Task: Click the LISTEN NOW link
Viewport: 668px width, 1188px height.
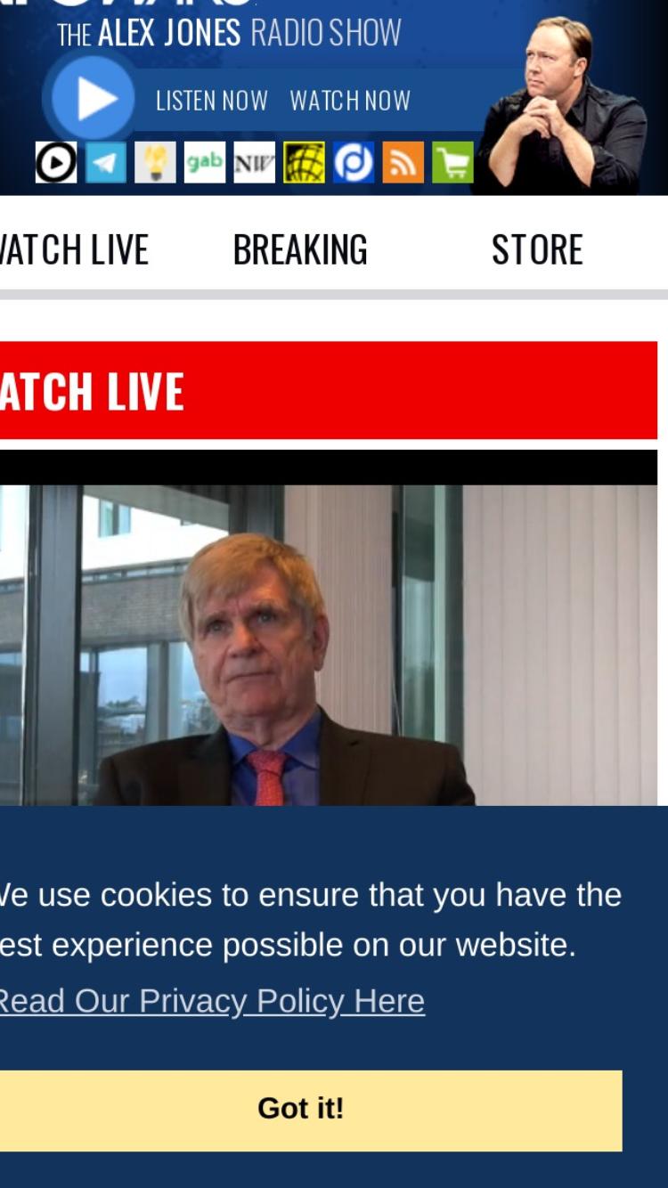Action: (x=212, y=101)
